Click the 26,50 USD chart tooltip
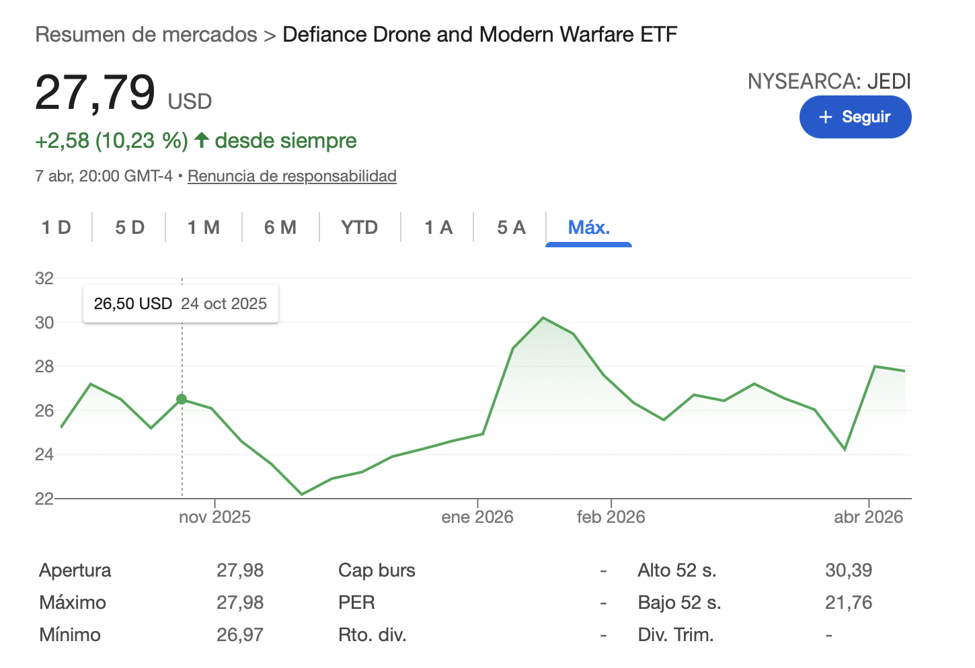Image resolution: width=975 pixels, height=668 pixels. pyautogui.click(x=180, y=304)
